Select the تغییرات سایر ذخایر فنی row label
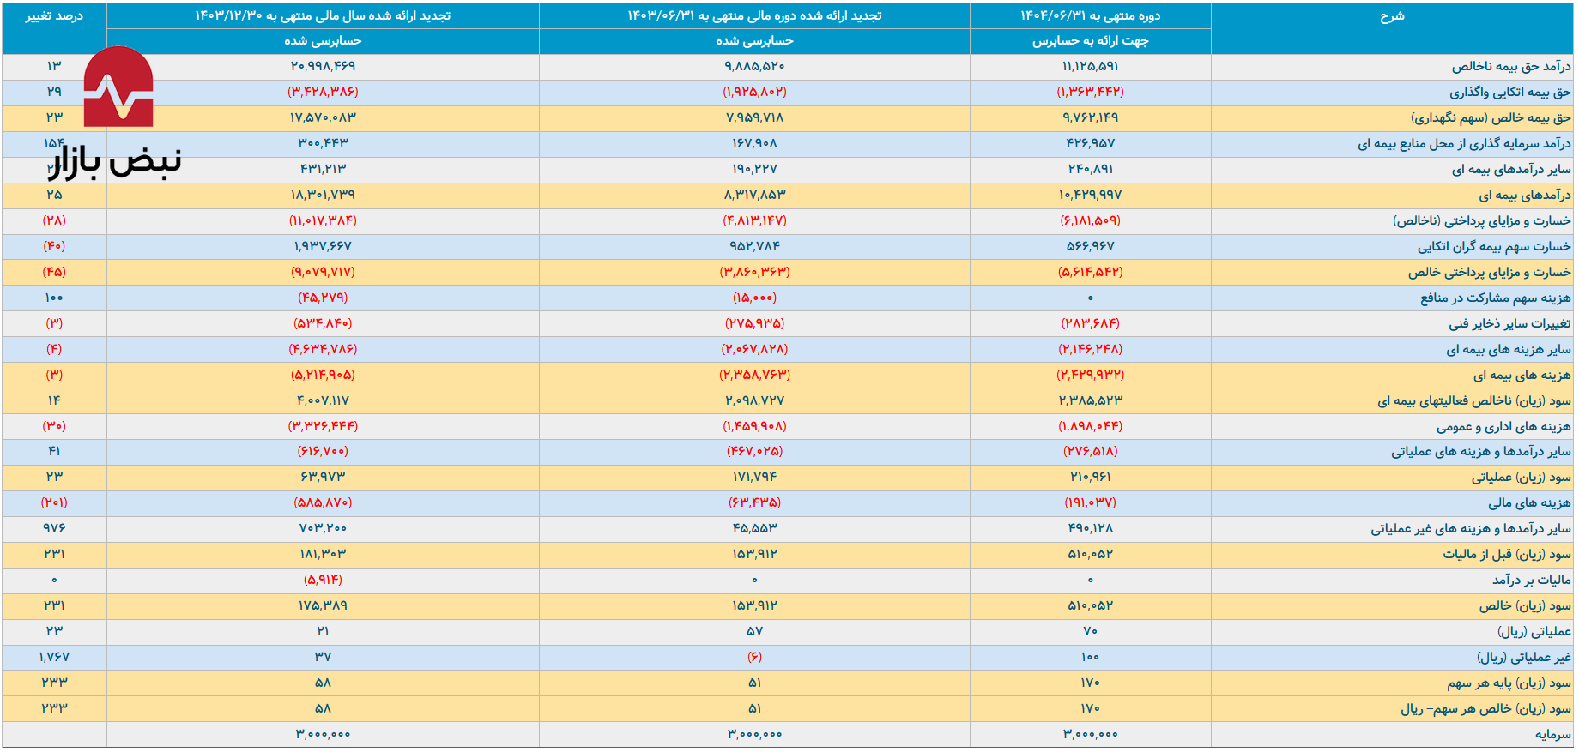1579x752 pixels. click(x=1509, y=324)
